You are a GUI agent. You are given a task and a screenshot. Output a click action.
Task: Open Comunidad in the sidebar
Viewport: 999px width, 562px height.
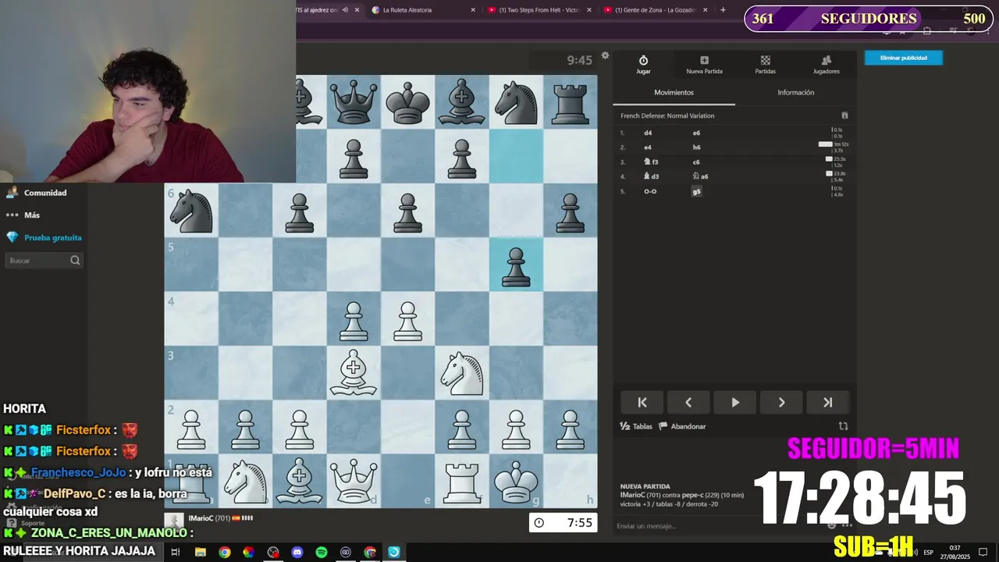(x=37, y=193)
